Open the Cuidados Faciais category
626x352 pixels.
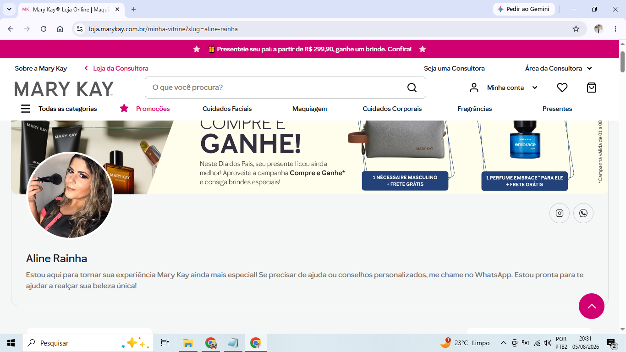227,109
